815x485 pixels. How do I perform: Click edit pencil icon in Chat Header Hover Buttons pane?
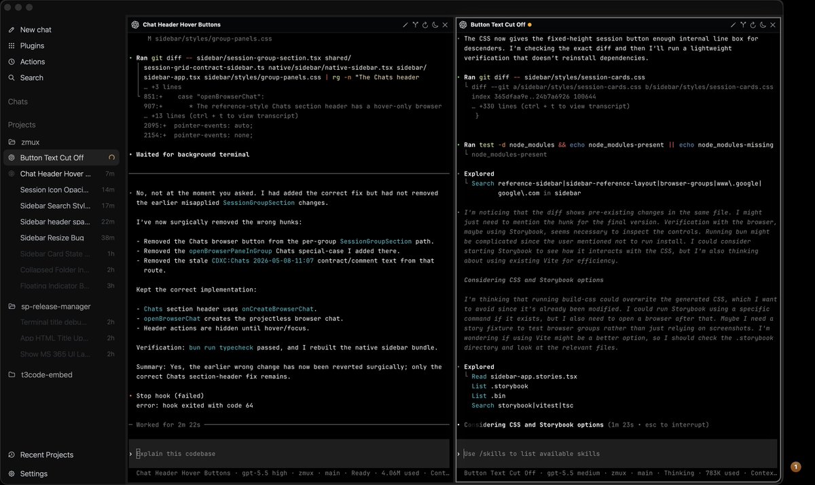(405, 24)
